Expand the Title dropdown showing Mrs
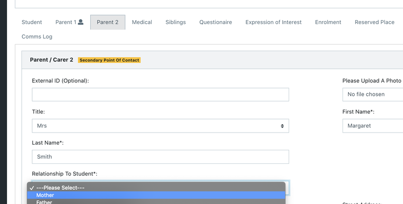403x204 pixels. click(x=160, y=126)
